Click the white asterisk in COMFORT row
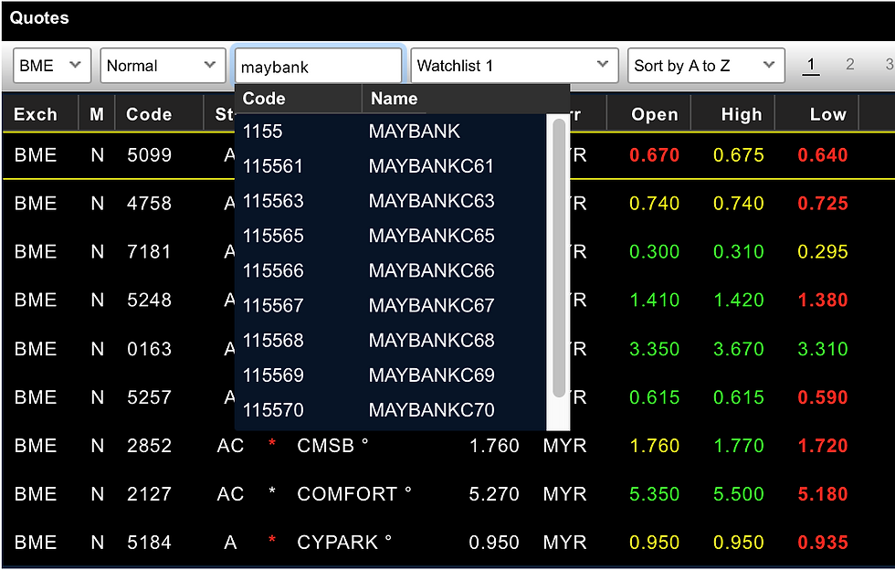Screen dimensions: 895x570 [x=272, y=491]
